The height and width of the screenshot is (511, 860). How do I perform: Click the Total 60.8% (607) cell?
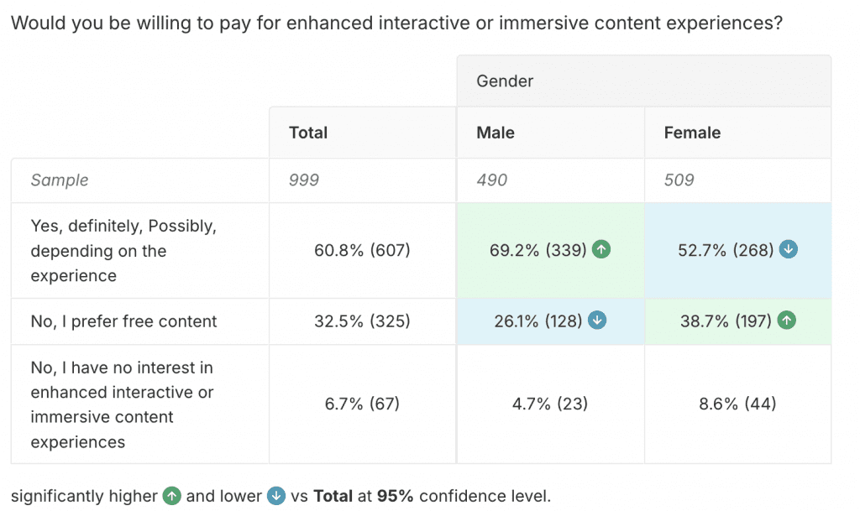pos(363,250)
